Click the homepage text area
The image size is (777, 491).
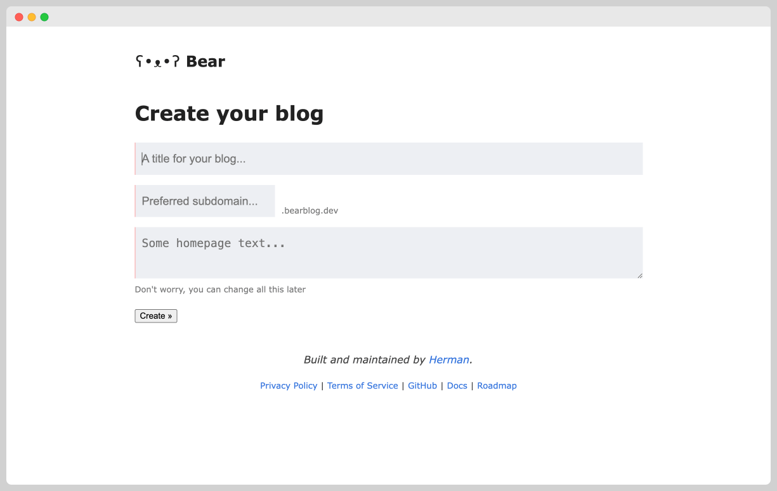tap(388, 252)
